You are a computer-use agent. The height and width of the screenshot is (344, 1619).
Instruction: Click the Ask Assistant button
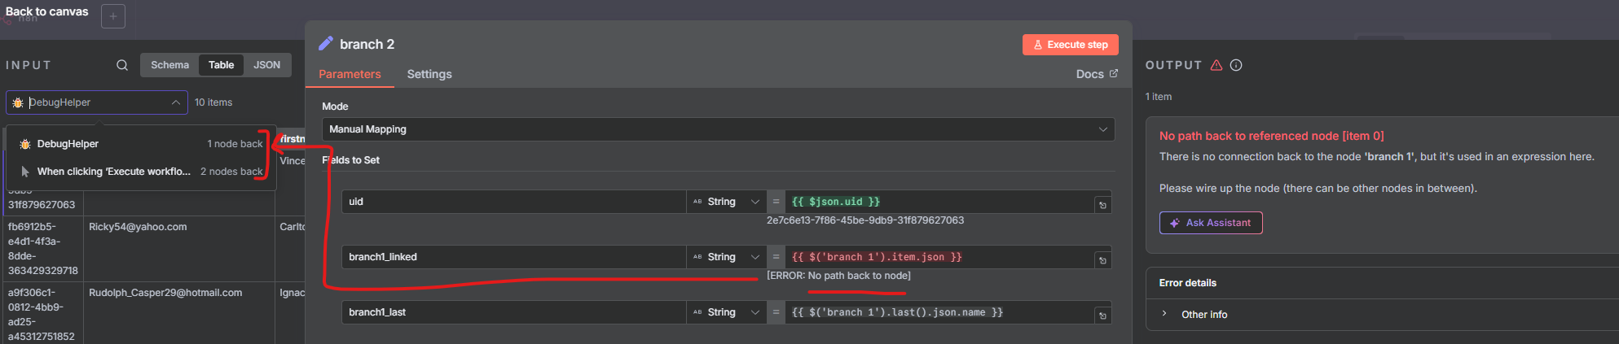coord(1211,223)
